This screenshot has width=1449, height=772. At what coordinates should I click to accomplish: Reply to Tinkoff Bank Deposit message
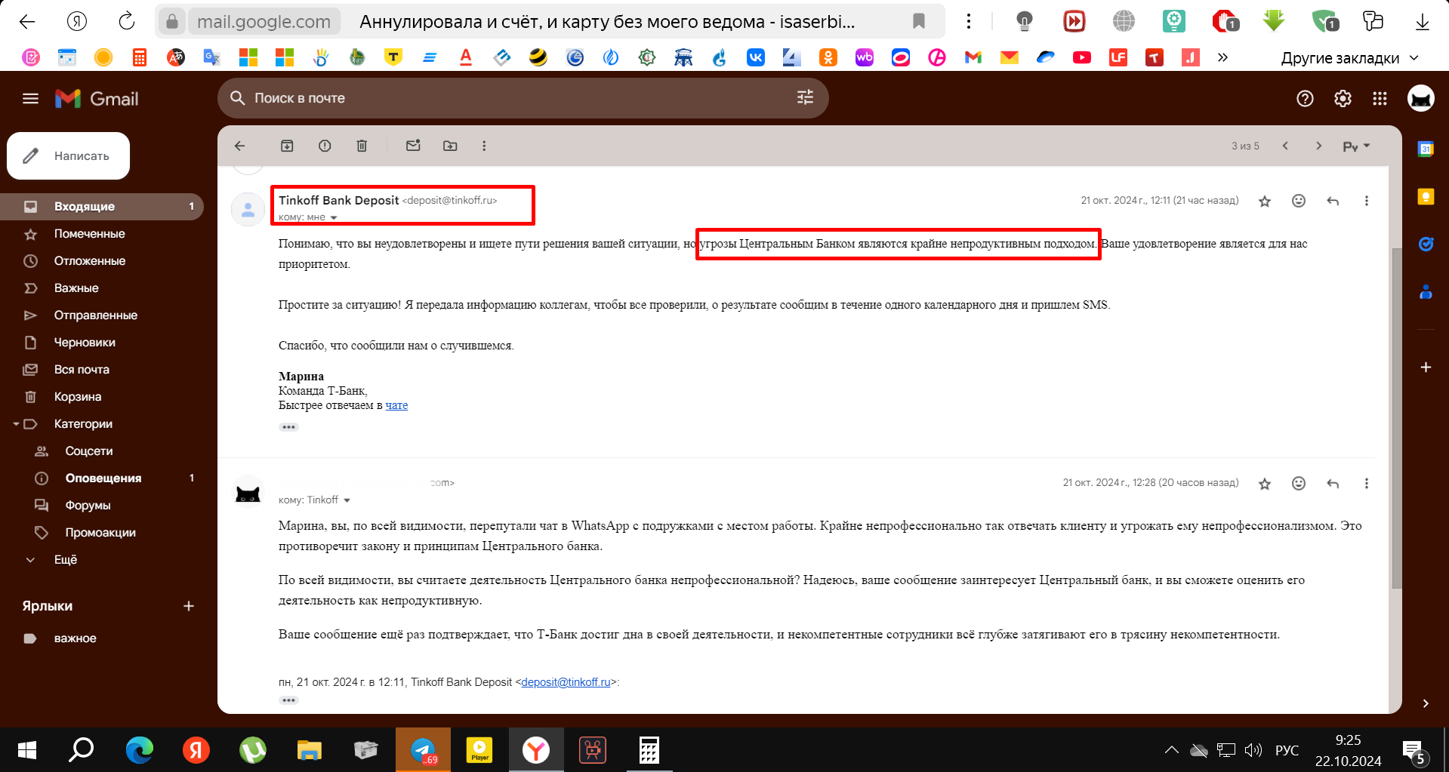pyautogui.click(x=1333, y=201)
